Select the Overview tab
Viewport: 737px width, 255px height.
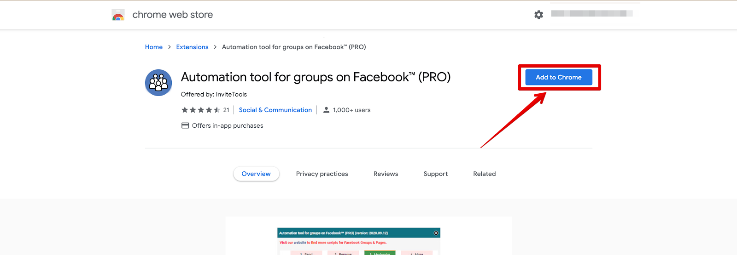pyautogui.click(x=256, y=174)
